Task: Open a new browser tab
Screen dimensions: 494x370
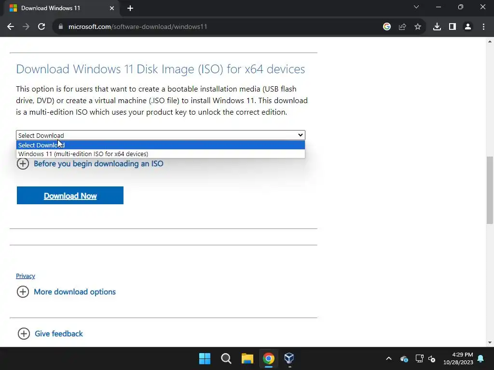Action: point(130,8)
